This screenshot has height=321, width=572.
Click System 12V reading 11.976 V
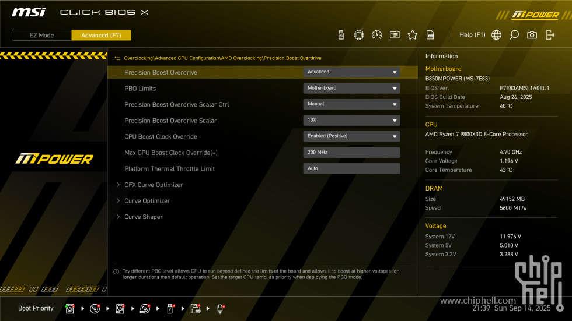pos(510,237)
